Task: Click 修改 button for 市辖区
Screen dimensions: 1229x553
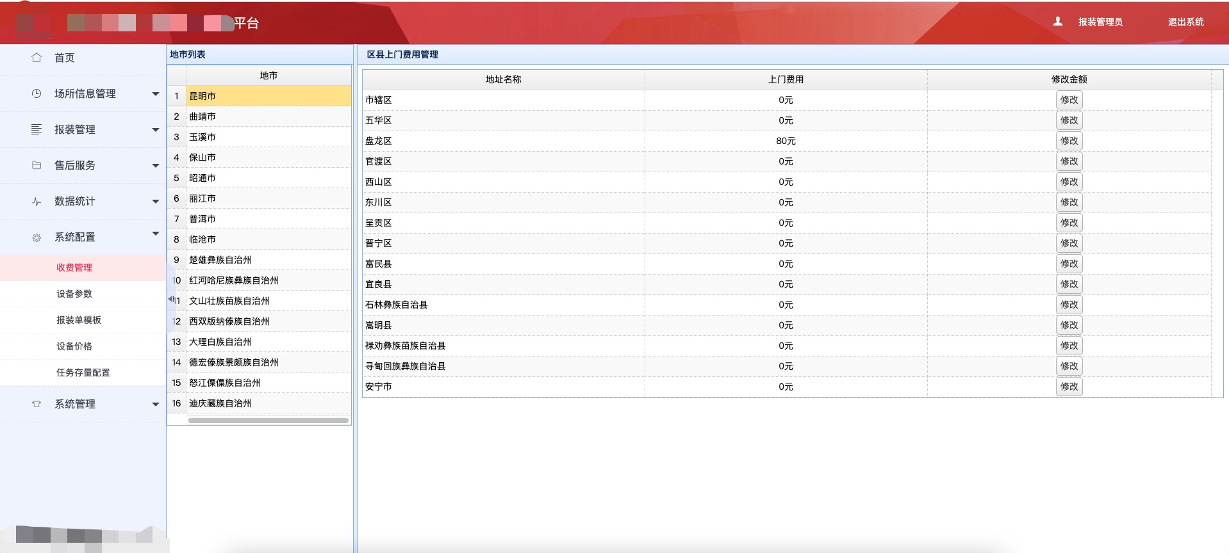Action: 1069,100
